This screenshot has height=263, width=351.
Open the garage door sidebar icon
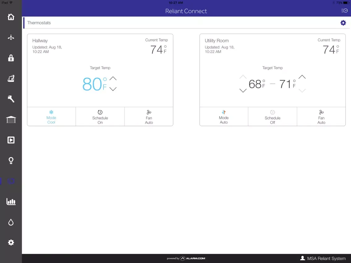click(11, 120)
